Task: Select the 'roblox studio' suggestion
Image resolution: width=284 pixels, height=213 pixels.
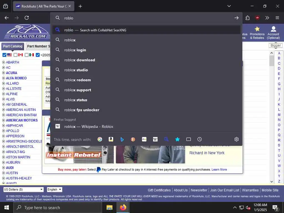Action: tap(146, 70)
